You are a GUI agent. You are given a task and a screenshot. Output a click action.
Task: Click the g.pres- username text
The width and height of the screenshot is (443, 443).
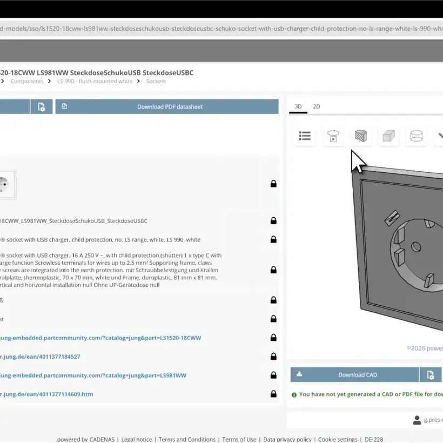click(x=433, y=420)
